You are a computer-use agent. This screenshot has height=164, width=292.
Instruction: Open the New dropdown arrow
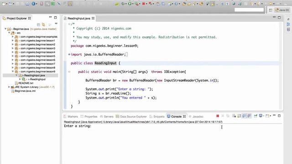[x=7, y=4]
